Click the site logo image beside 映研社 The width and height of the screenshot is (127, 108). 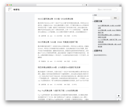(10, 9)
